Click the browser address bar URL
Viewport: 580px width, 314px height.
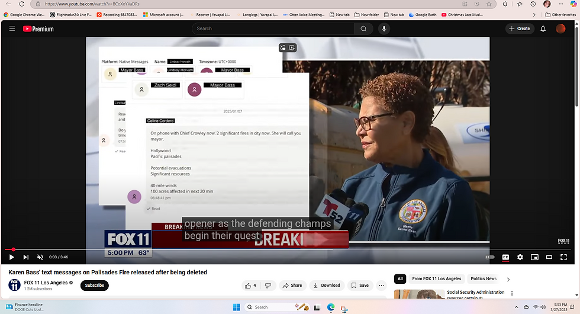[x=92, y=4]
